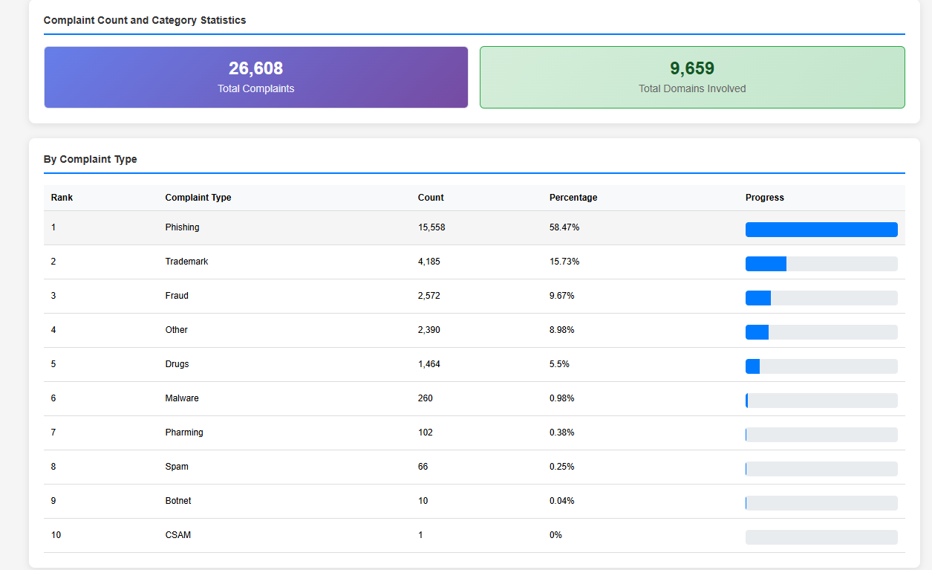
Task: Click the "Rank" column header
Action: pyautogui.click(x=62, y=198)
